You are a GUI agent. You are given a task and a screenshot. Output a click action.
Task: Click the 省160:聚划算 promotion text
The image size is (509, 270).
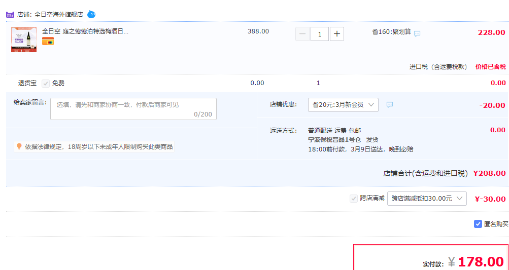[x=391, y=32]
